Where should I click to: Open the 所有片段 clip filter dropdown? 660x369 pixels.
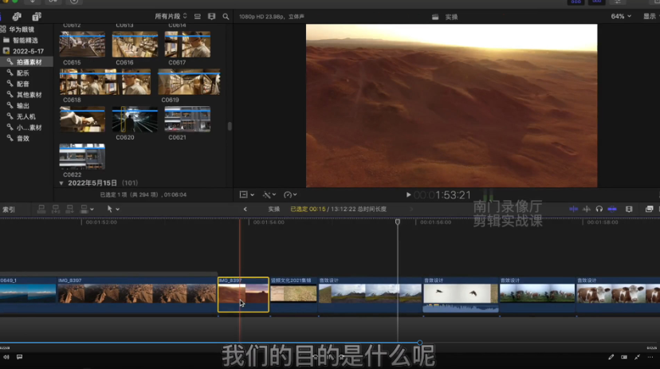click(171, 17)
